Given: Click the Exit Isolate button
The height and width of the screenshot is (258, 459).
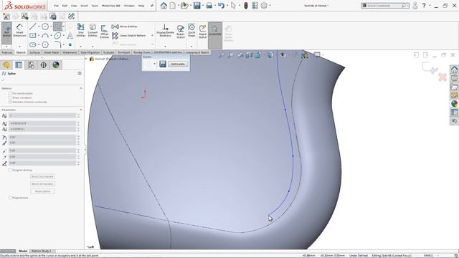Looking at the screenshot, I should coord(178,64).
